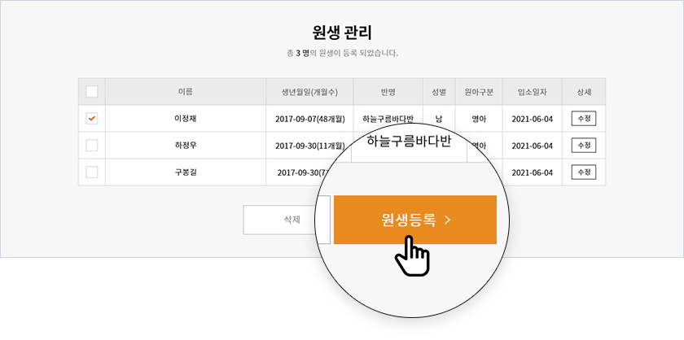Check the box for 하정우 row
Image resolution: width=684 pixels, height=340 pixels.
pos(91,145)
